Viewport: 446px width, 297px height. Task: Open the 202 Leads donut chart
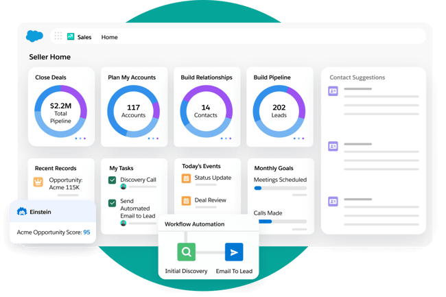(x=279, y=111)
